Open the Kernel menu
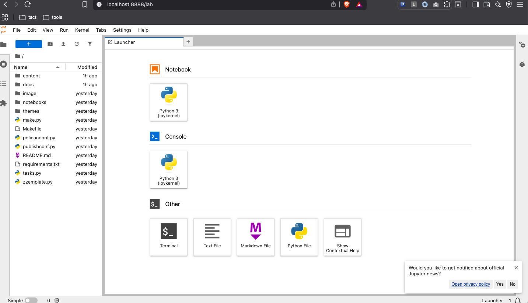The height and width of the screenshot is (303, 528). coord(82,30)
